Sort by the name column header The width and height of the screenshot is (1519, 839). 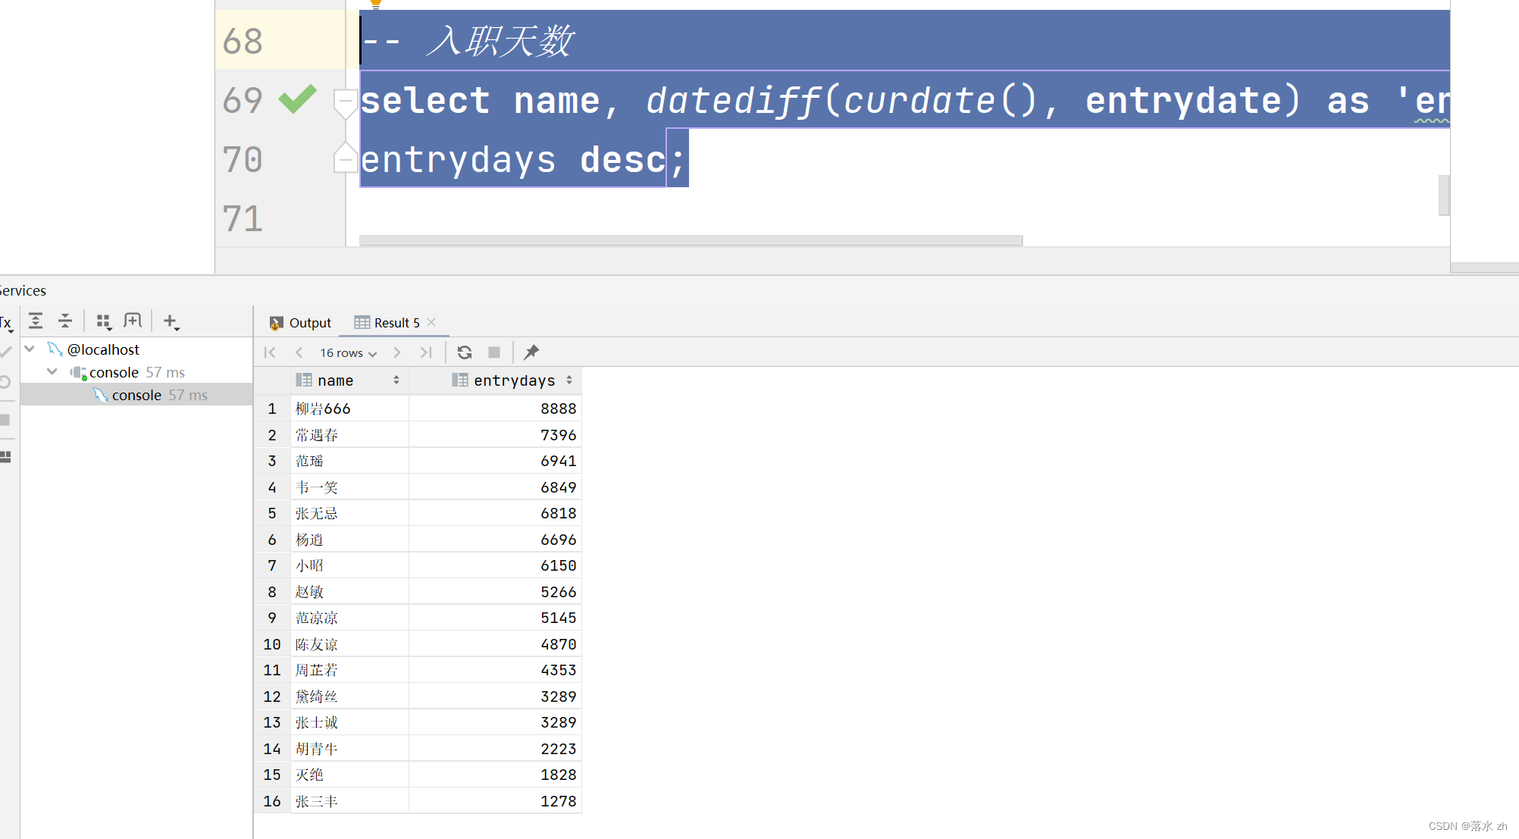pos(349,380)
